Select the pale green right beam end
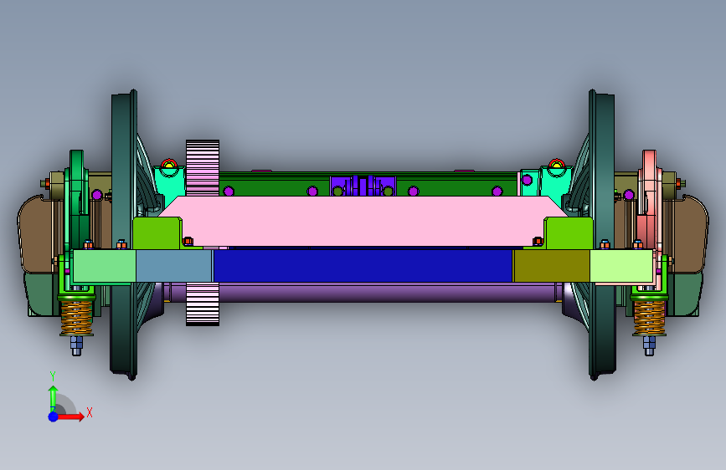 click(x=622, y=266)
